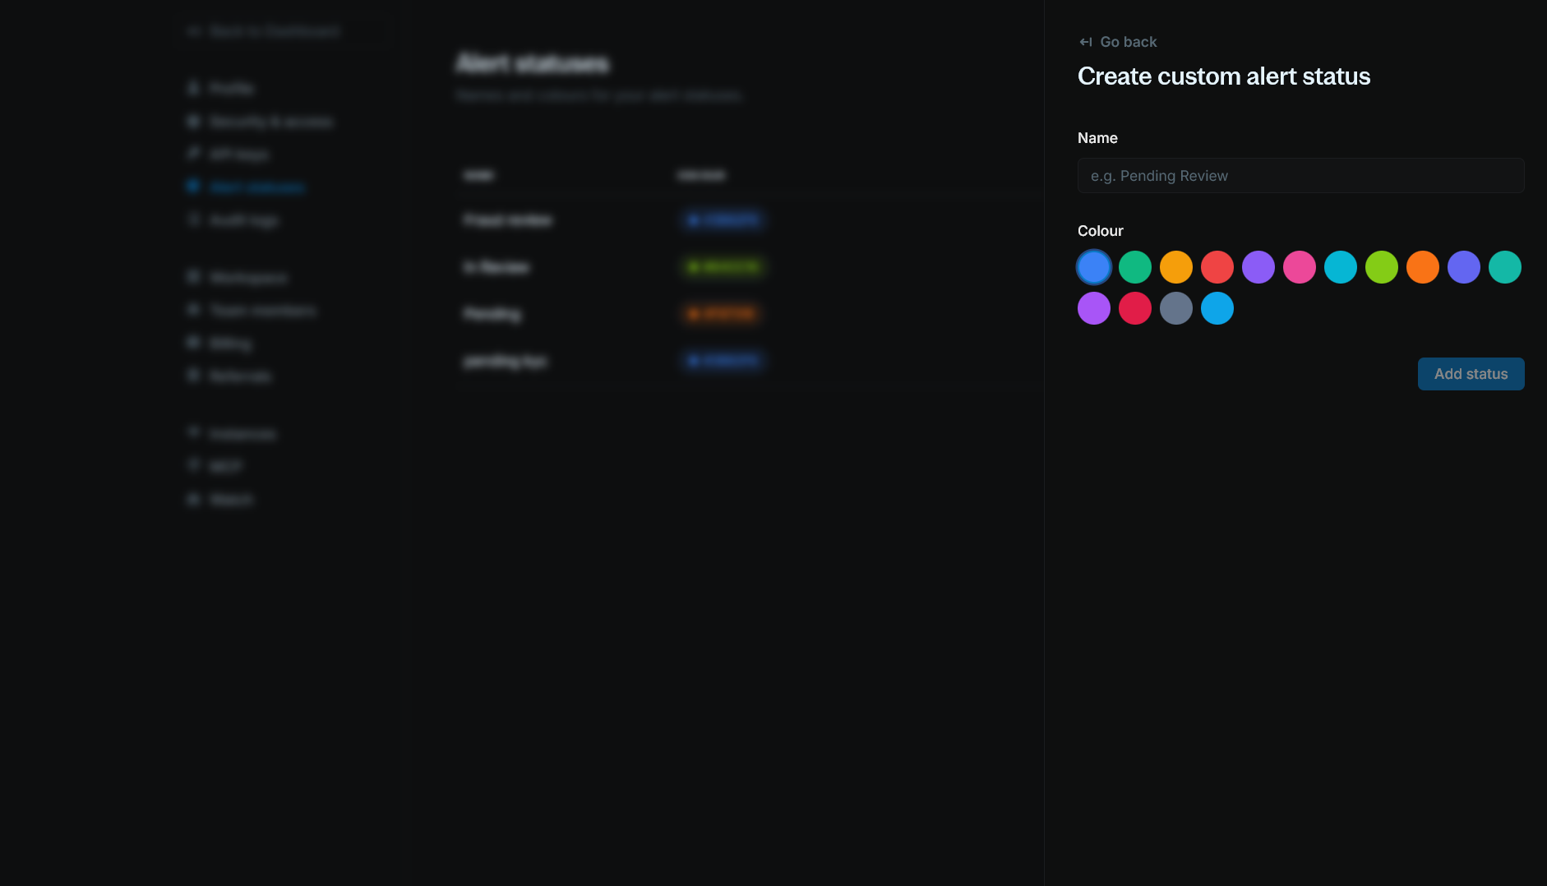Select the green colour swatch
Screen dimensions: 1547x886
coord(1135,267)
